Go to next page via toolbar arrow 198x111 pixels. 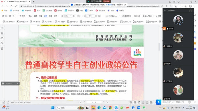pos(96,16)
